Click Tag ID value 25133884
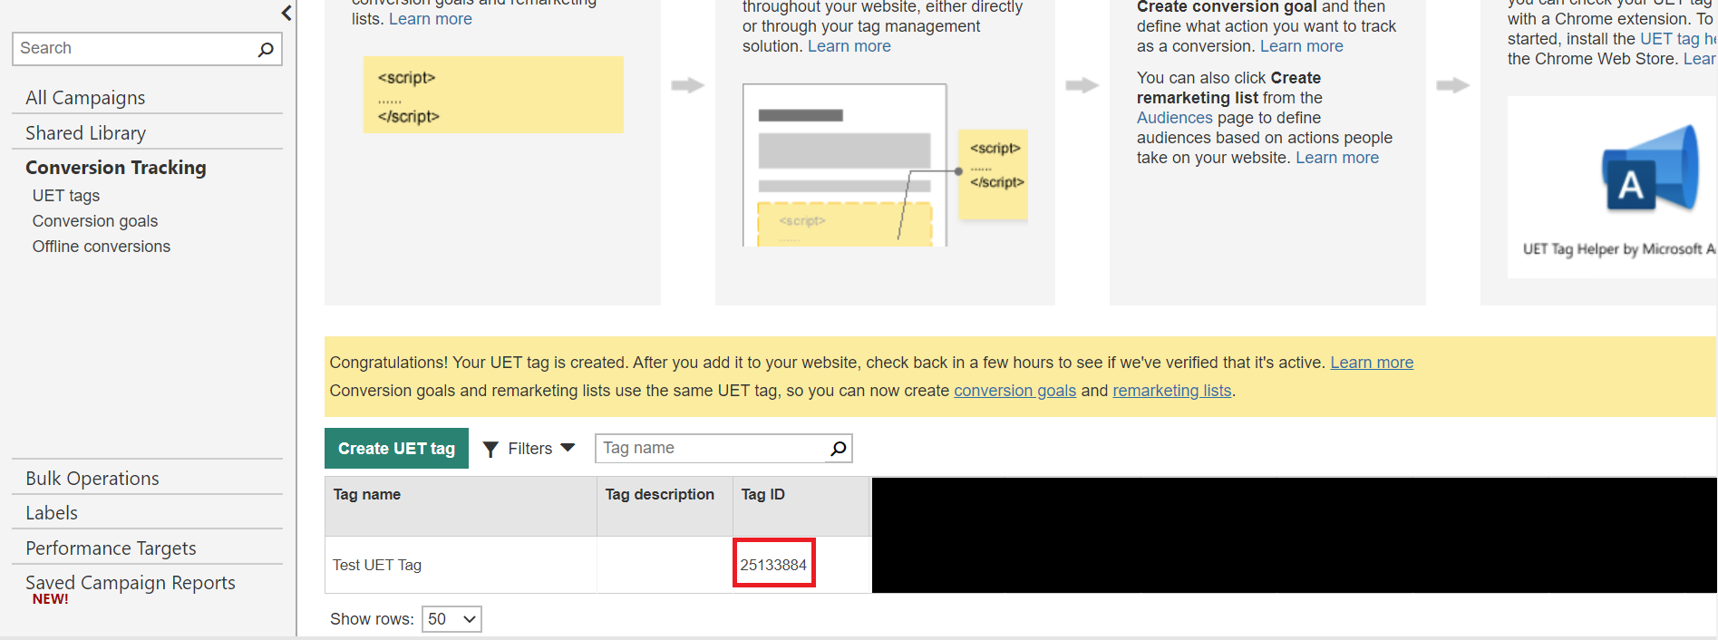Screen dimensions: 1718x640 pyautogui.click(x=773, y=565)
